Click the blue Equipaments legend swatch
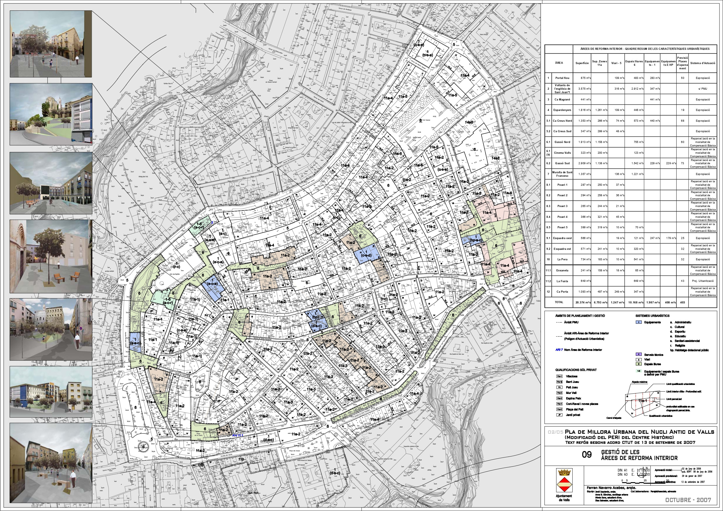Viewport: 723px width, 511px height. click(639, 322)
